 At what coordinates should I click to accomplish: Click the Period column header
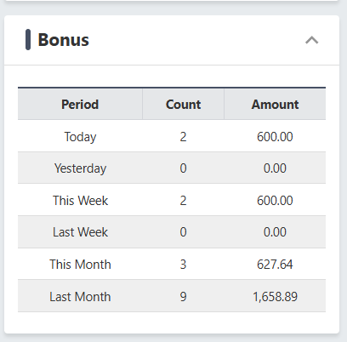pos(80,105)
